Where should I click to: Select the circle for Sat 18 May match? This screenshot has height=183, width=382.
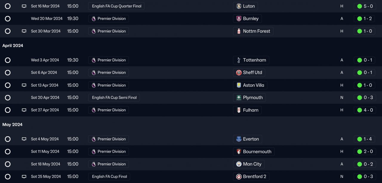(8, 164)
